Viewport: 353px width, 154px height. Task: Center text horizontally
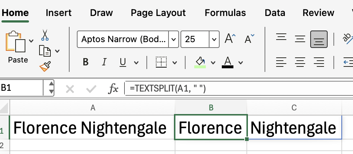(x=300, y=62)
